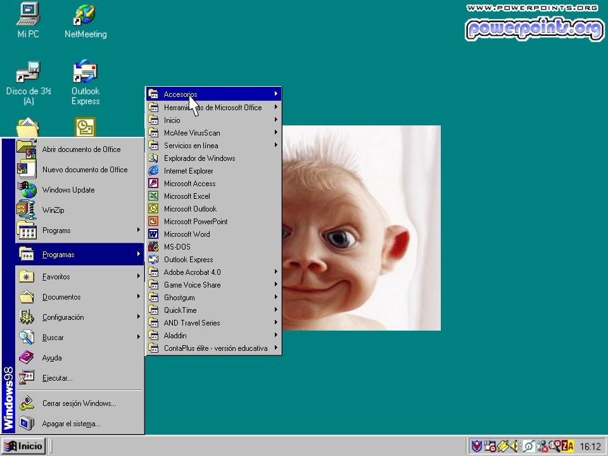Viewport: 608px width, 456px height.
Task: Choose Abrir documento de Office
Action: pyautogui.click(x=80, y=149)
